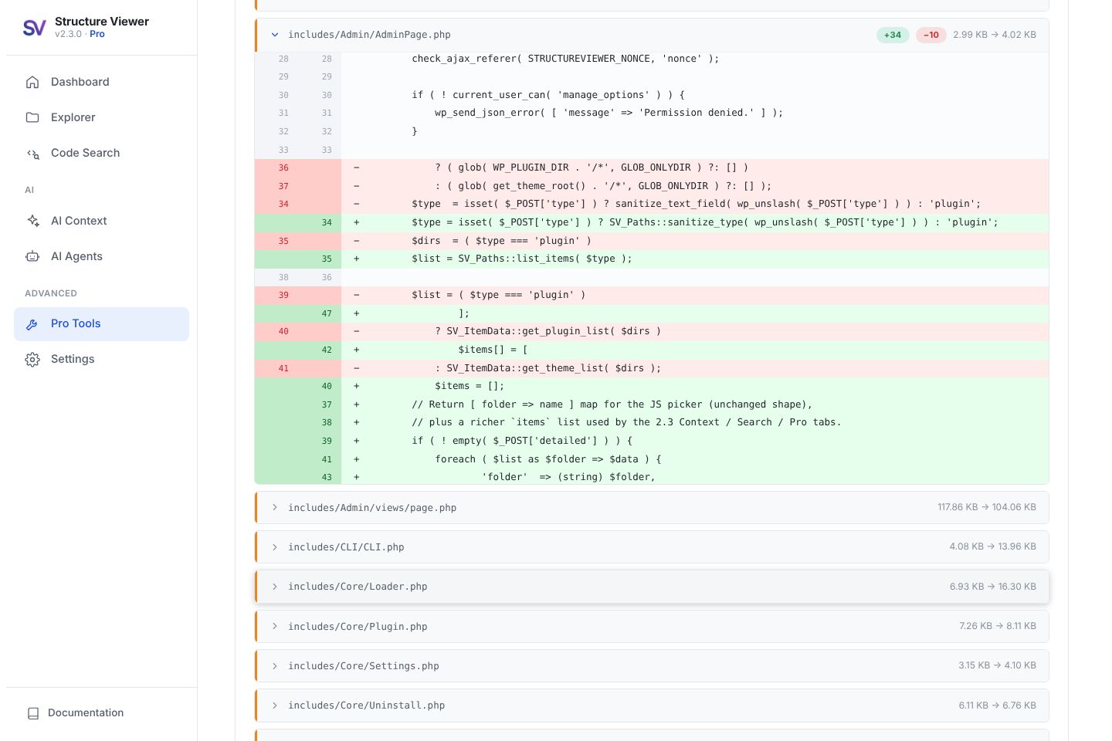Click the AI Context sparkle icon
1112x741 pixels.
coord(32,221)
